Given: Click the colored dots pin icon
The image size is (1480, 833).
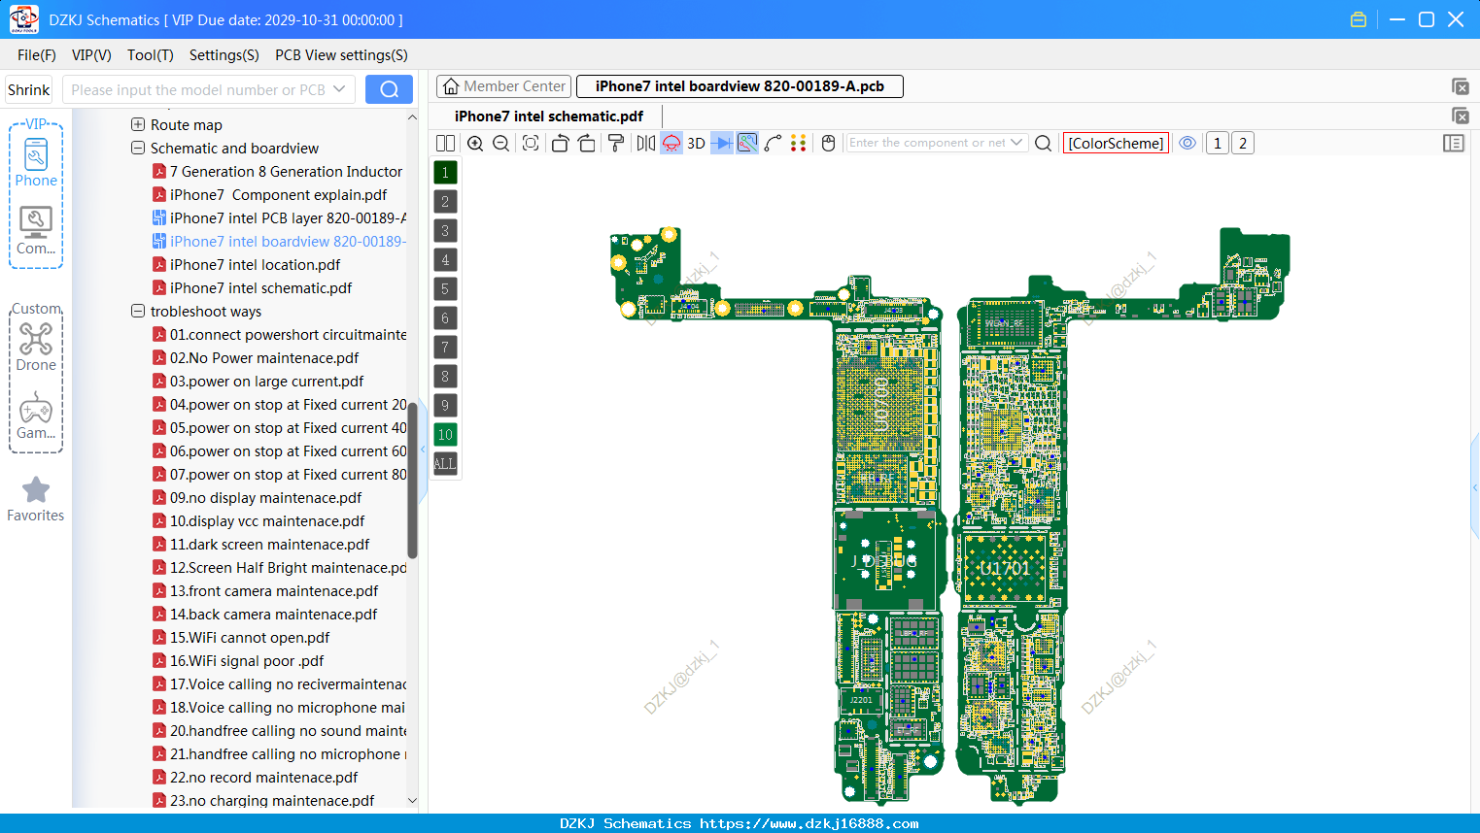Looking at the screenshot, I should 799,143.
